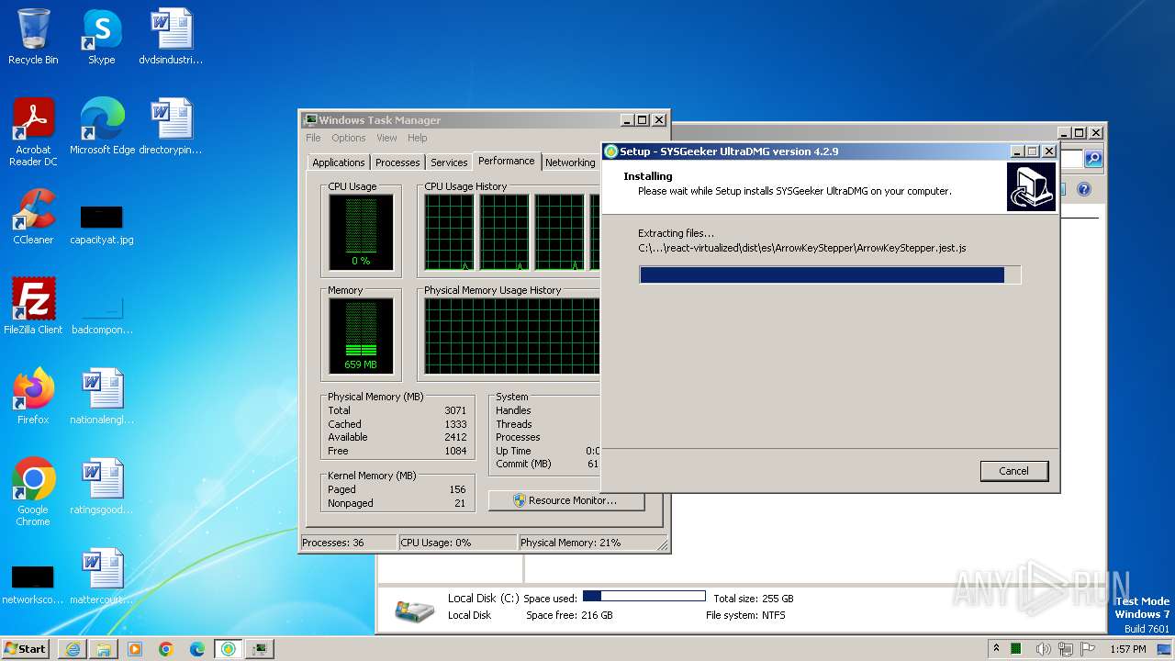1175x661 pixels.
Task: Launch Firefox from the desktop
Action: point(33,396)
